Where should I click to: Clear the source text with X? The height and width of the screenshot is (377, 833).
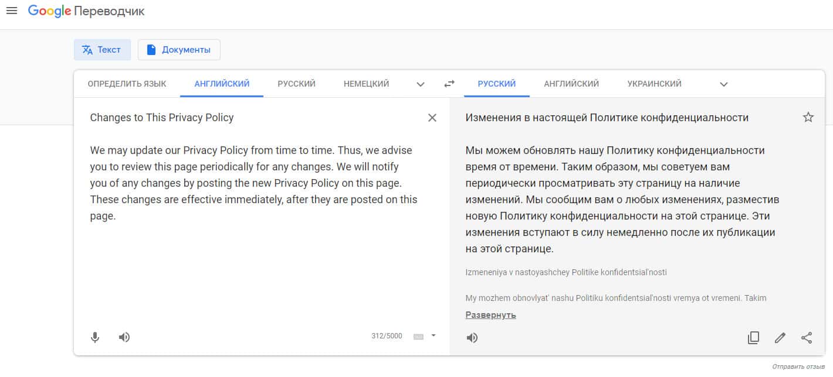point(432,118)
